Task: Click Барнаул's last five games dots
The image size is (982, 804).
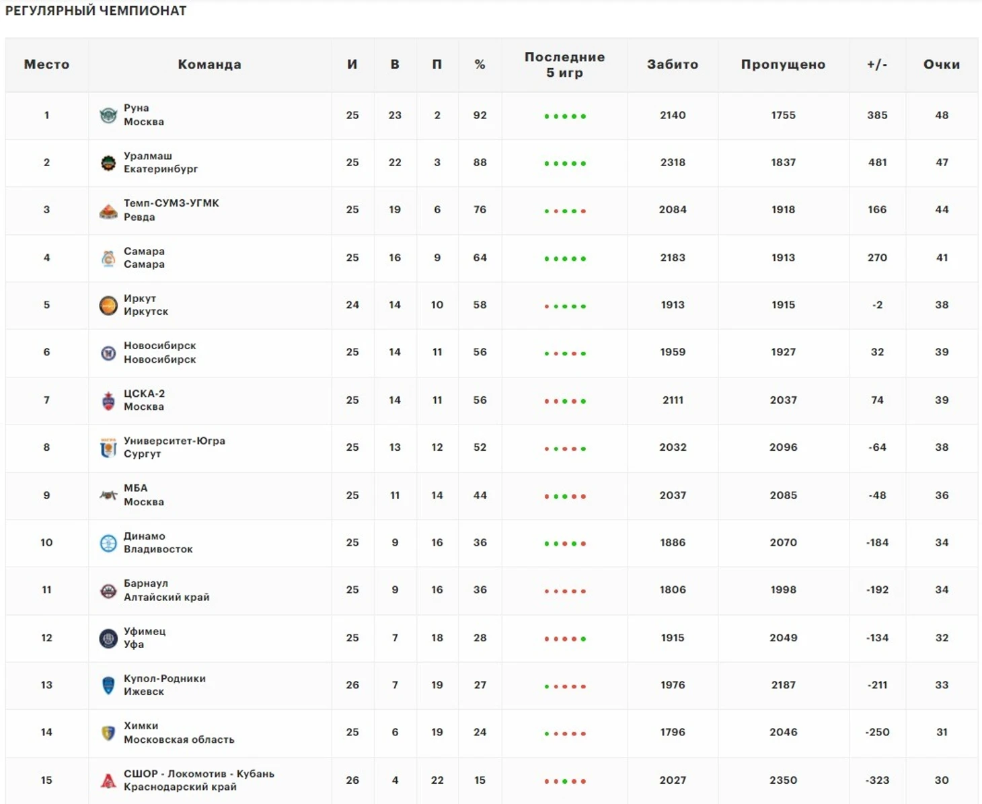Action: click(565, 591)
